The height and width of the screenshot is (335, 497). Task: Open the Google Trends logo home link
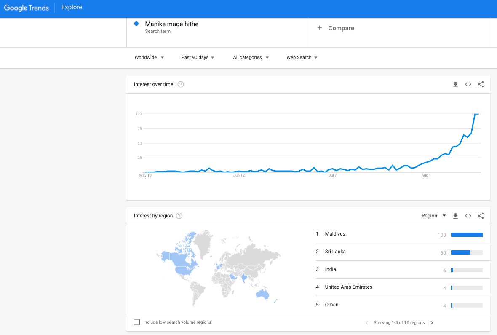26,8
